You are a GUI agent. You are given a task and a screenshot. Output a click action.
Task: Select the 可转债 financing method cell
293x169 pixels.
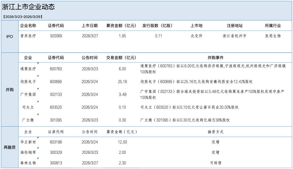click(x=216, y=163)
